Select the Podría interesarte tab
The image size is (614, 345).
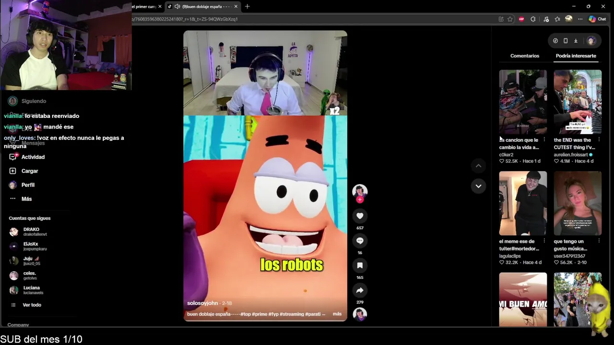576,56
